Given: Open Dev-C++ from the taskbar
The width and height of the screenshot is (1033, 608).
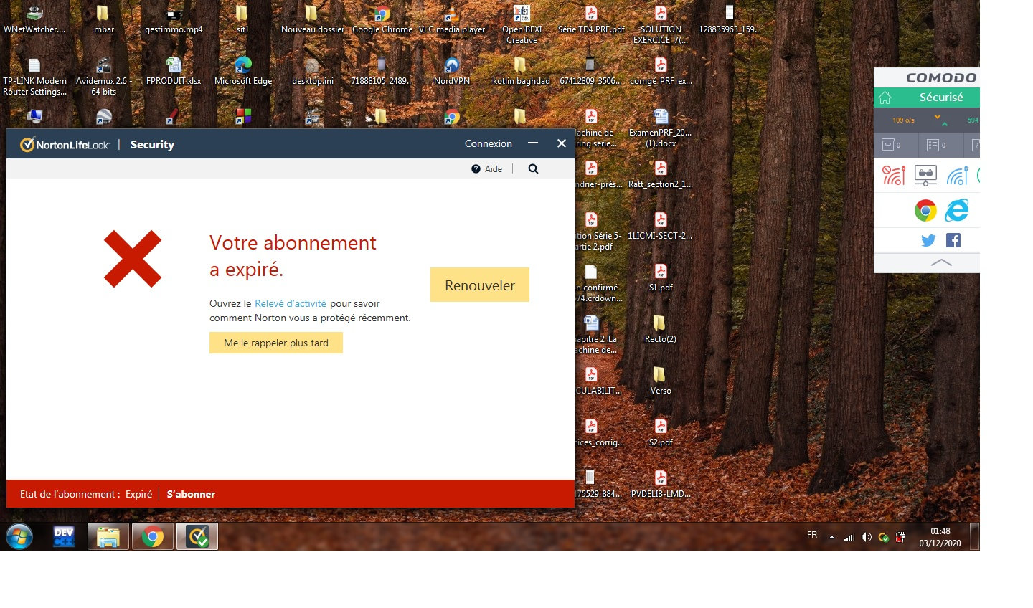Looking at the screenshot, I should click(64, 536).
